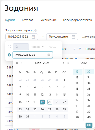The image size is (95, 130).
Task: Go to next month with right arrow
Action: (64, 63)
